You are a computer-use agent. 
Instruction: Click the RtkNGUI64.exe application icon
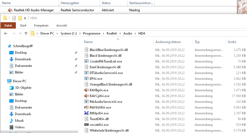point(86,107)
